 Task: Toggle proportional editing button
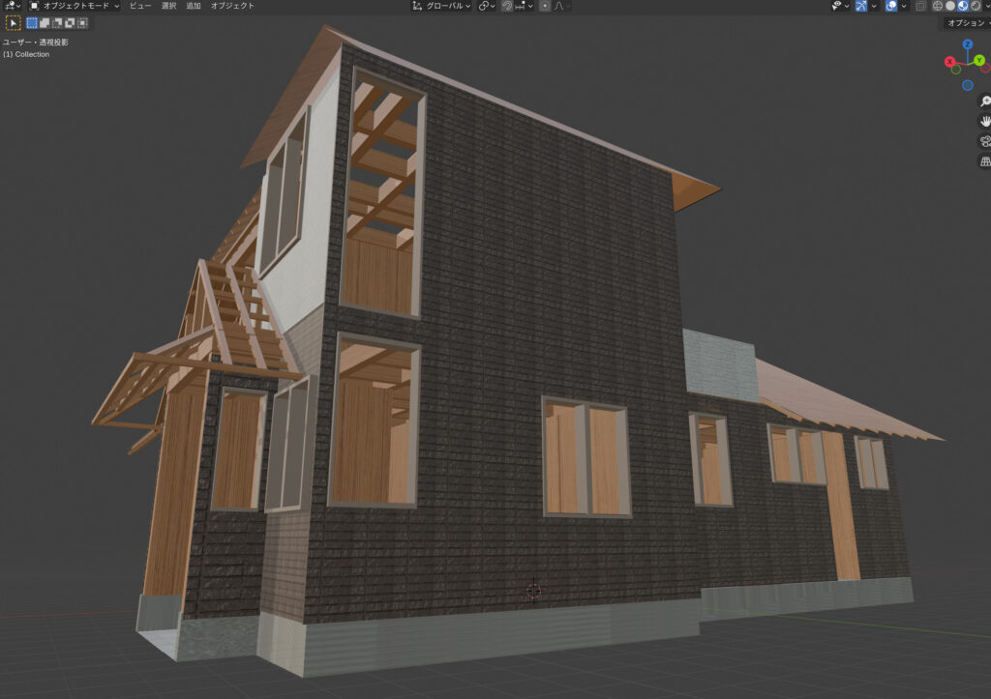544,6
